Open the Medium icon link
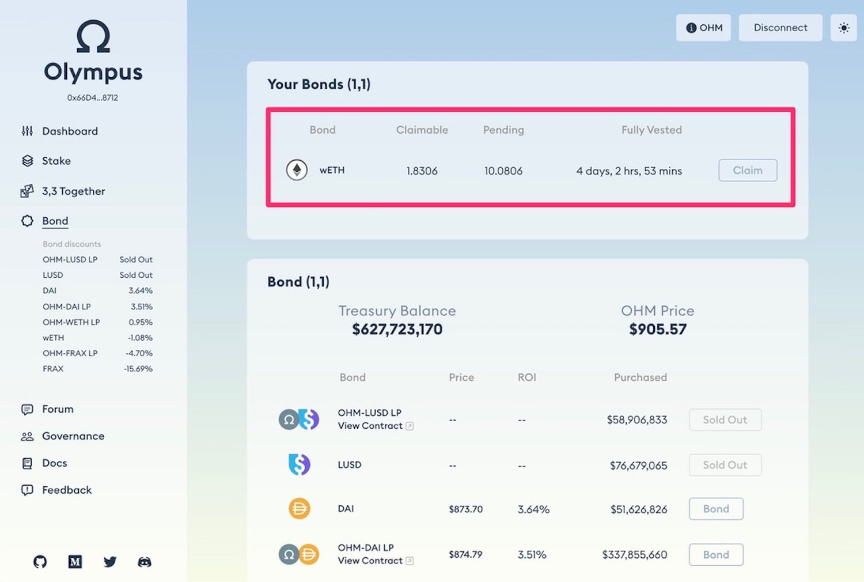864x582 pixels. pyautogui.click(x=75, y=561)
